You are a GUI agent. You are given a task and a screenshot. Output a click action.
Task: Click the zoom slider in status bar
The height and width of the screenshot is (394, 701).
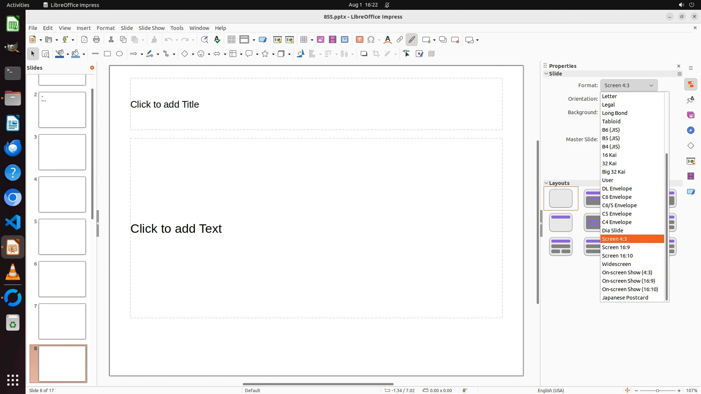tap(657, 391)
